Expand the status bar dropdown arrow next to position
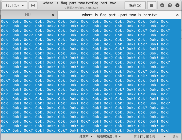This screenshot has height=140, width=182. pyautogui.click(x=164, y=136)
